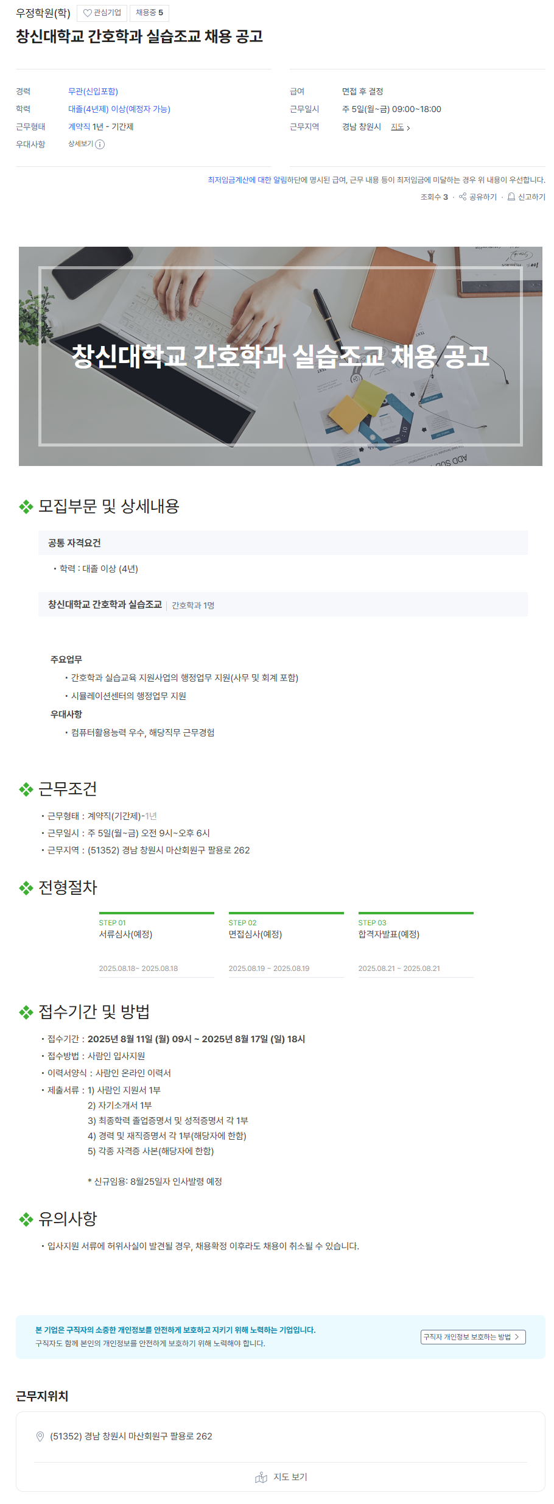Click the 무관(신입포함) career link

pyautogui.click(x=93, y=91)
